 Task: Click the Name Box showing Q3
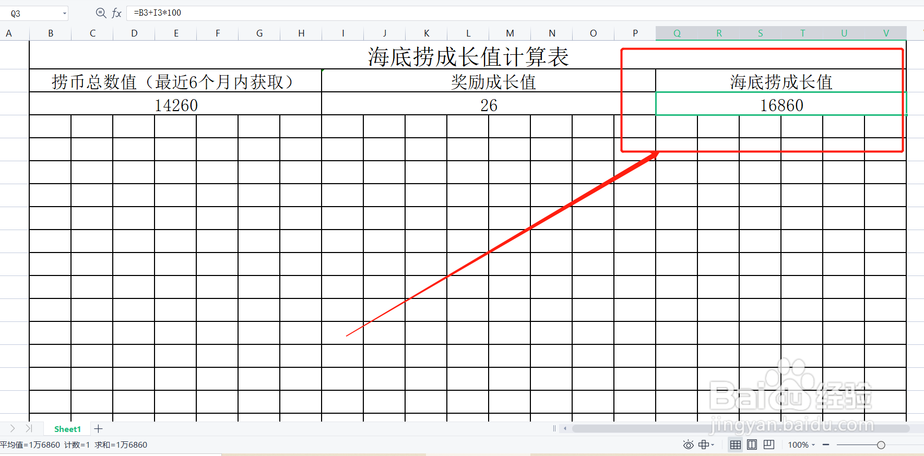pos(34,14)
